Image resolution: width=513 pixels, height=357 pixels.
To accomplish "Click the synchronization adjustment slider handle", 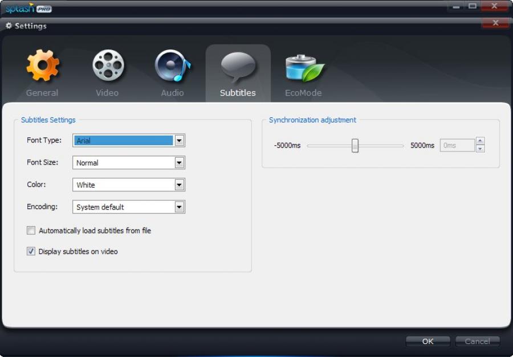I will click(355, 145).
